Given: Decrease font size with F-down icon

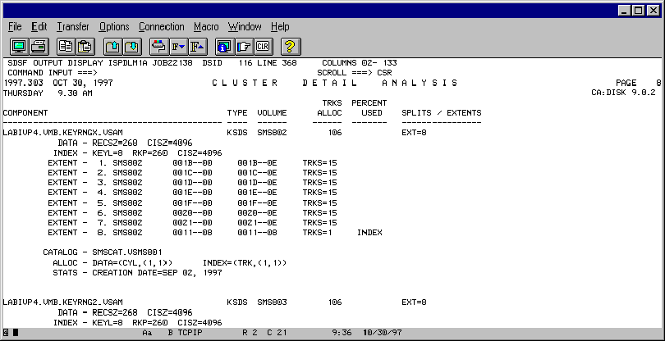Looking at the screenshot, I should [x=180, y=46].
